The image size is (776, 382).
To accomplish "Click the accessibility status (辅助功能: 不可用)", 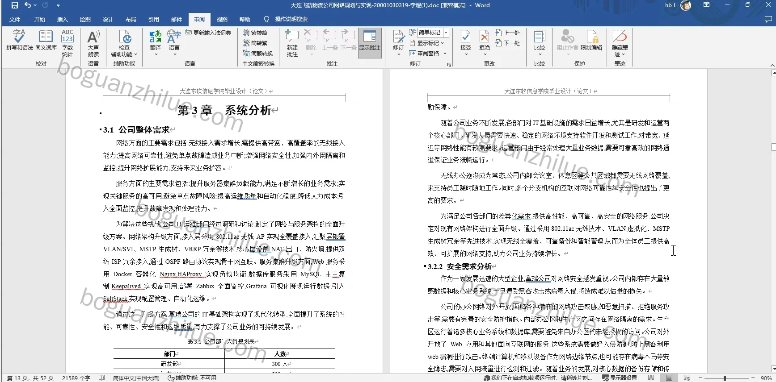I will point(192,378).
